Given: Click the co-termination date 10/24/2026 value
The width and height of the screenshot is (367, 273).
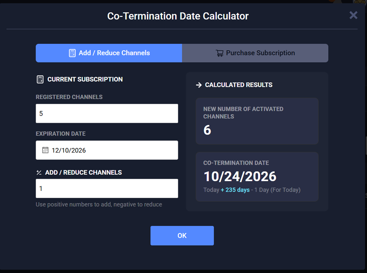Looking at the screenshot, I should point(240,176).
